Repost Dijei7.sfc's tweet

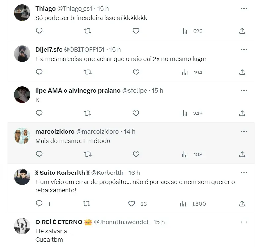[87, 72]
